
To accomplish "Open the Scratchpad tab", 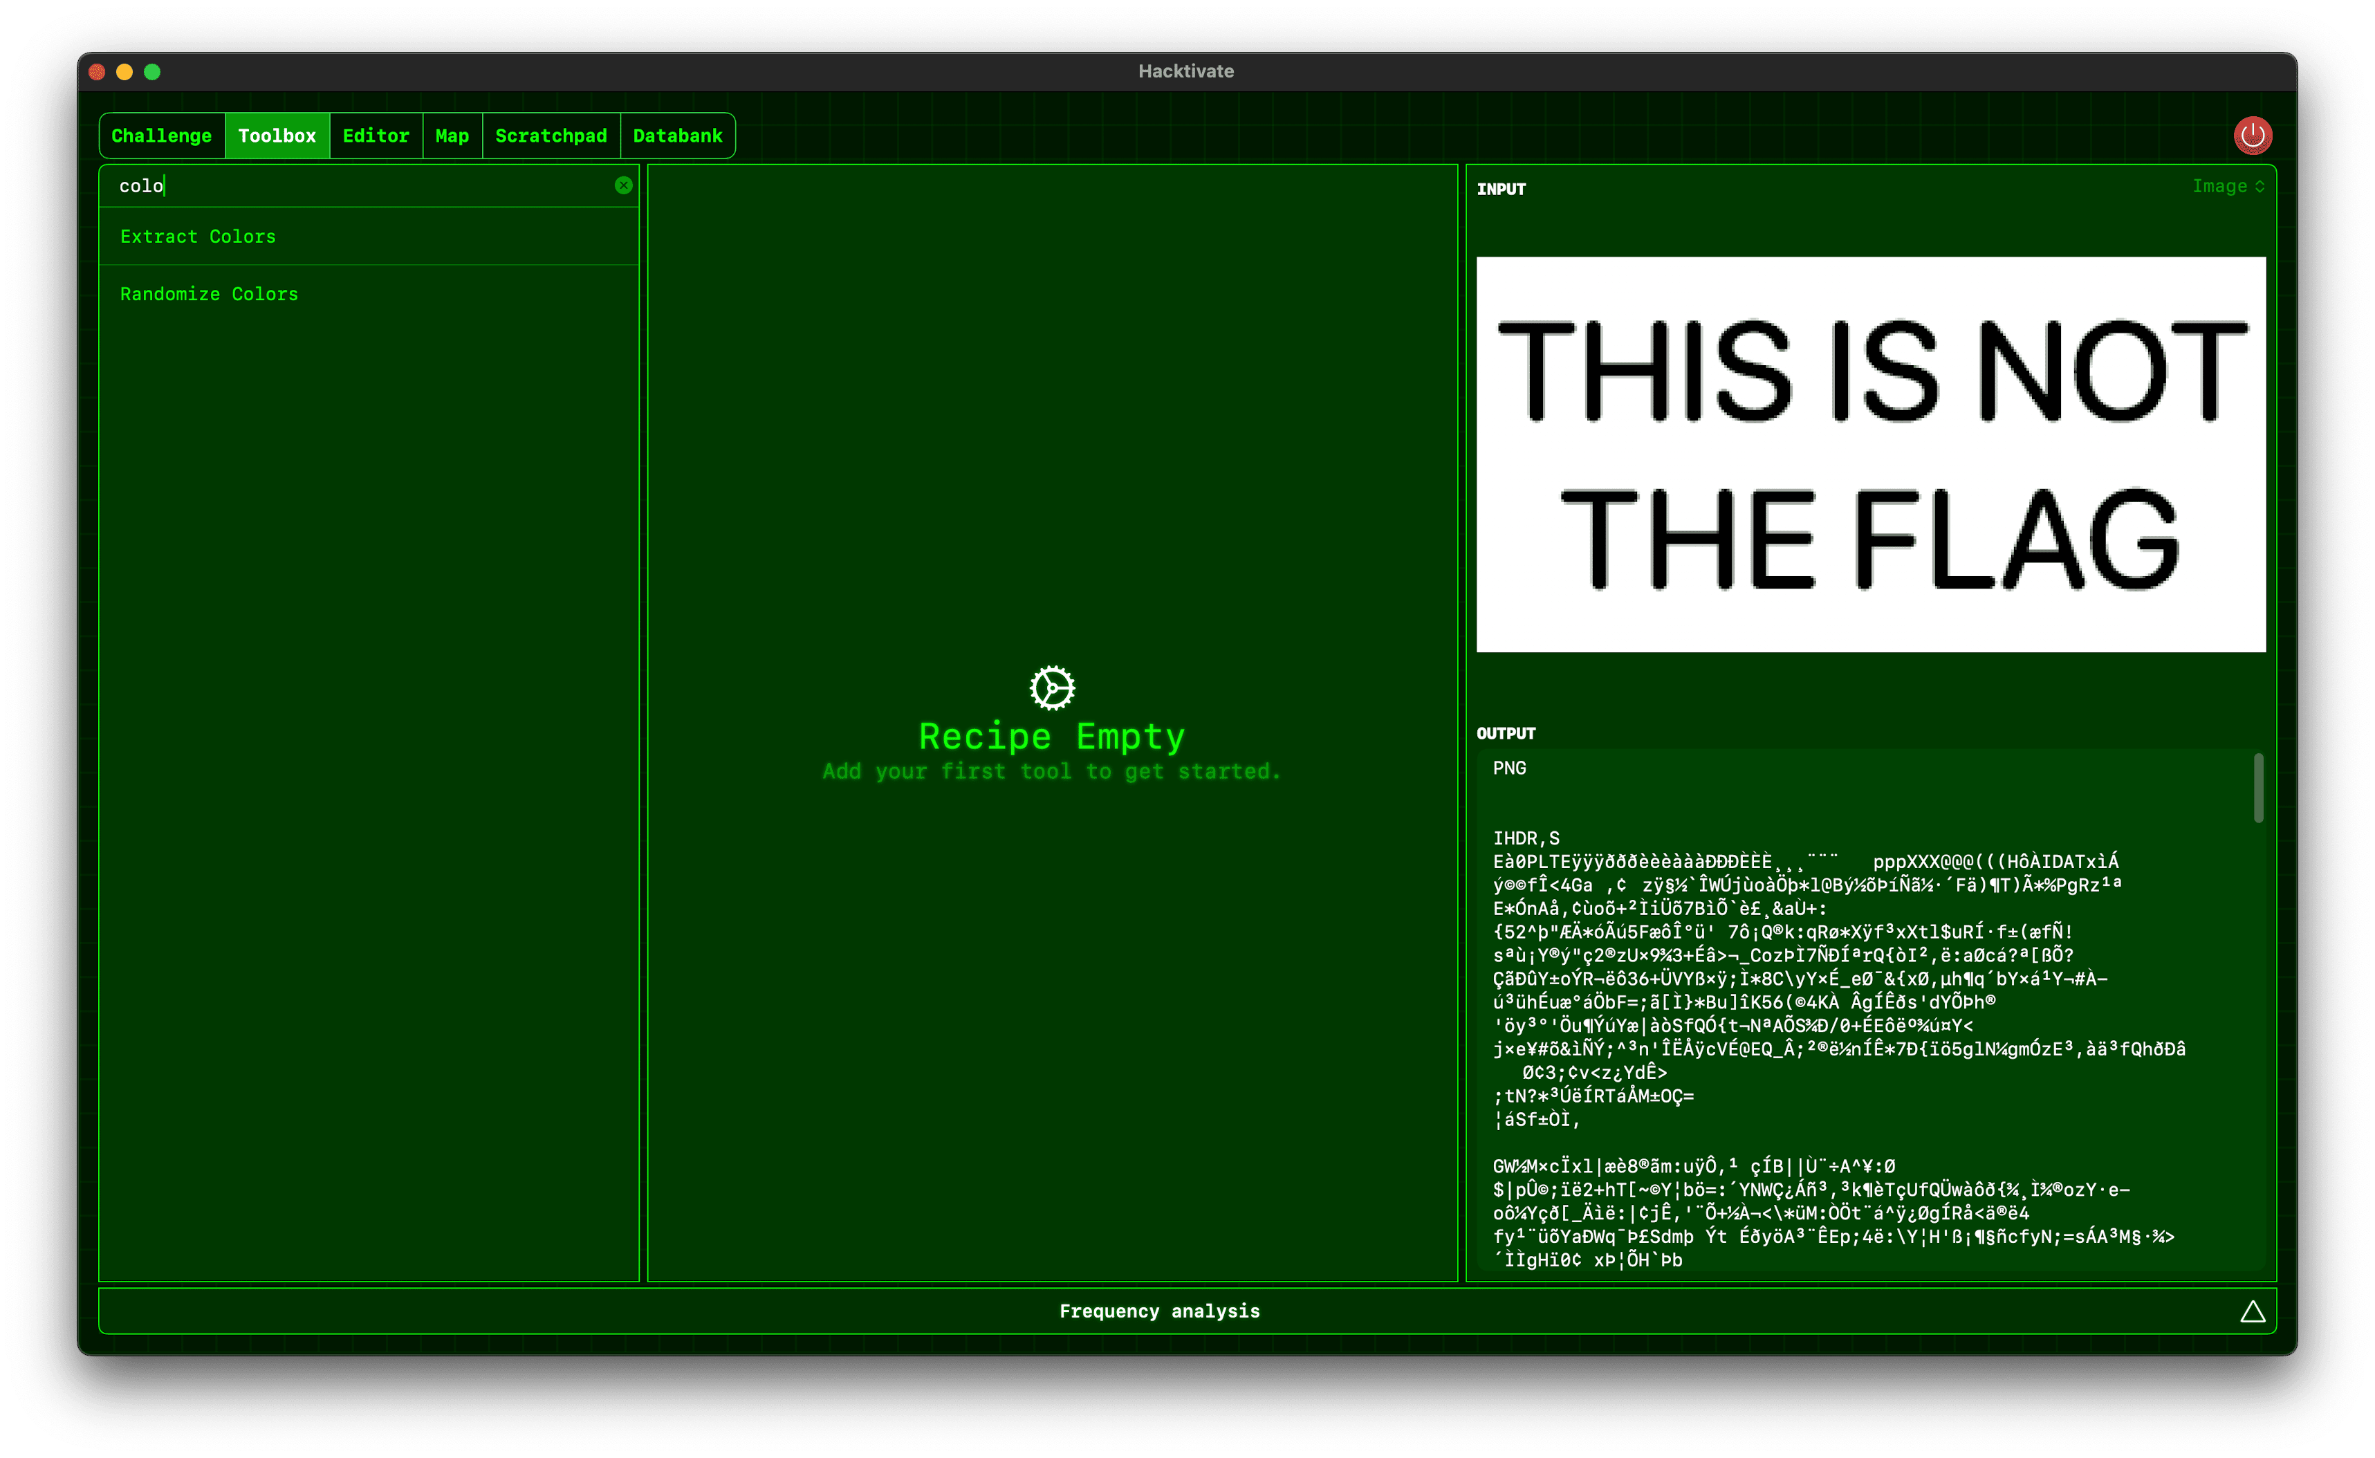I will point(551,136).
